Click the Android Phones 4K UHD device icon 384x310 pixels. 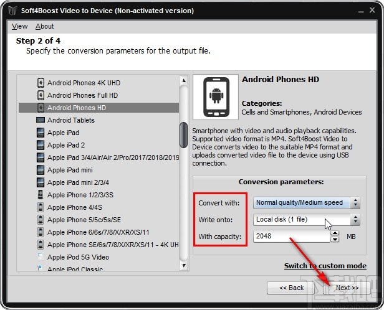41,83
